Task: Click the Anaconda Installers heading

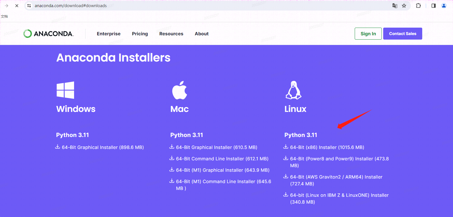Action: [x=113, y=58]
